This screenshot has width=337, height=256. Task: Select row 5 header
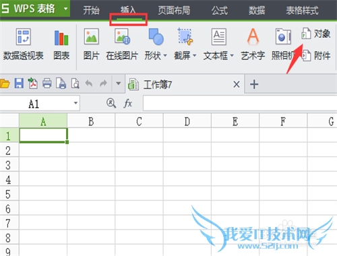[9, 193]
